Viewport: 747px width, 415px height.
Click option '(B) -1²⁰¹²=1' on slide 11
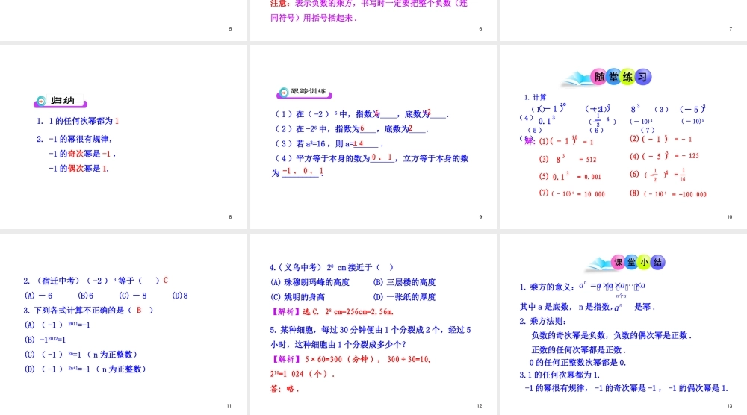pyautogui.click(x=46, y=340)
